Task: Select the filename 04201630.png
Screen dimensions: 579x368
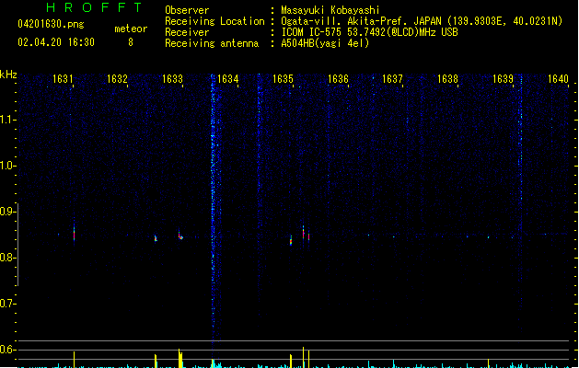Action: coord(51,24)
